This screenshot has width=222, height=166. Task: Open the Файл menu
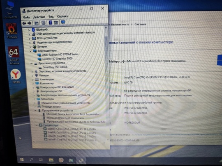point(26,17)
